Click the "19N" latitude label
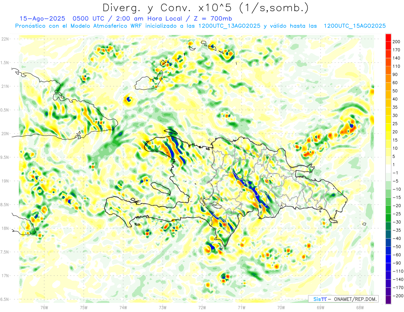Viewport: 404px width, 312px height. pos(5,181)
